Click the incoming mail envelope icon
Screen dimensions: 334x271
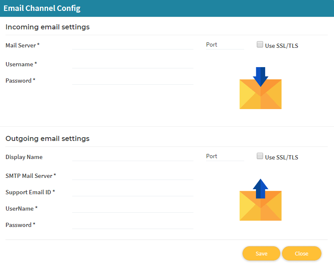[261, 88]
